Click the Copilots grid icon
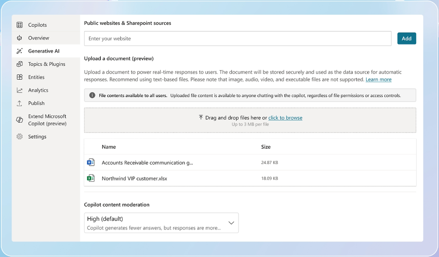Viewport: 439px width, 257px height. coord(19,25)
